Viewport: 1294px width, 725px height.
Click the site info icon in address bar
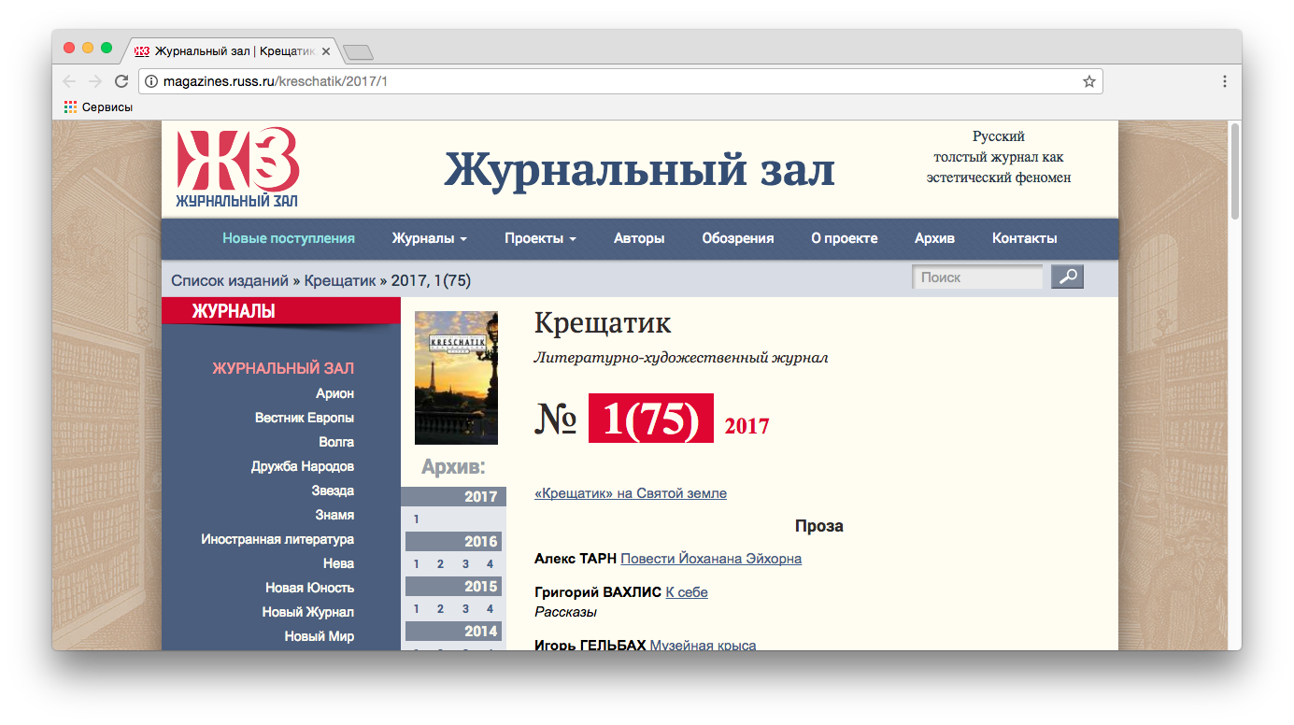[151, 81]
